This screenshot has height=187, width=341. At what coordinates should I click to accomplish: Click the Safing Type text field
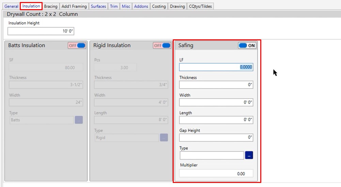[212, 155]
